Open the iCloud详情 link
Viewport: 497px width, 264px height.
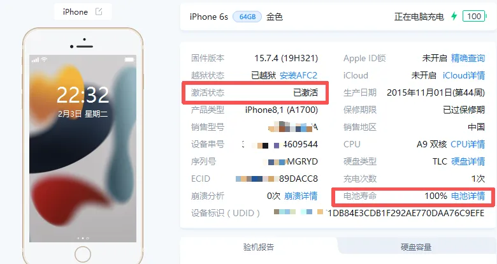click(x=464, y=75)
